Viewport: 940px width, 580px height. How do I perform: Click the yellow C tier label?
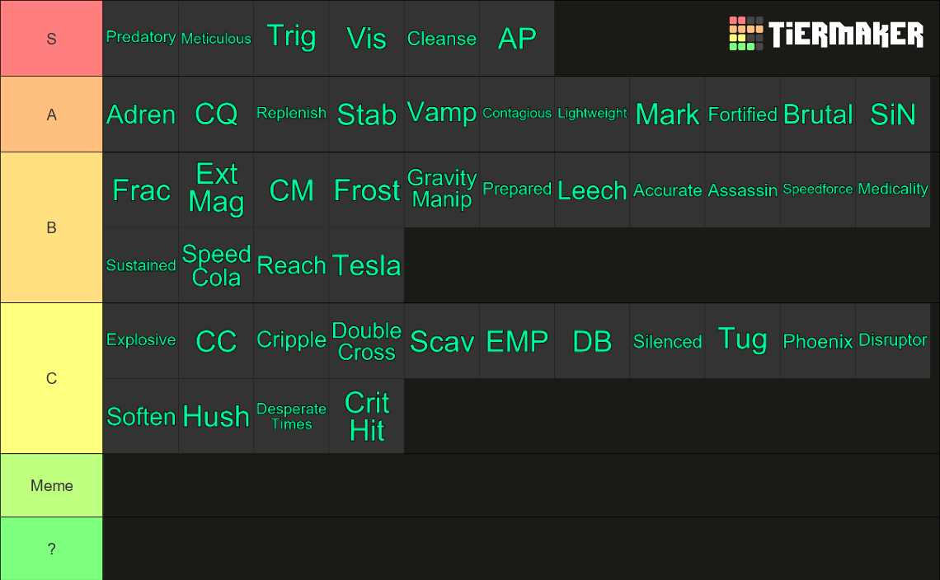point(52,378)
